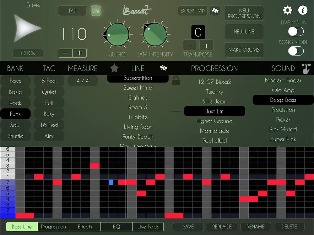
Task: Click the transpose value 0 field
Action: tap(198, 32)
